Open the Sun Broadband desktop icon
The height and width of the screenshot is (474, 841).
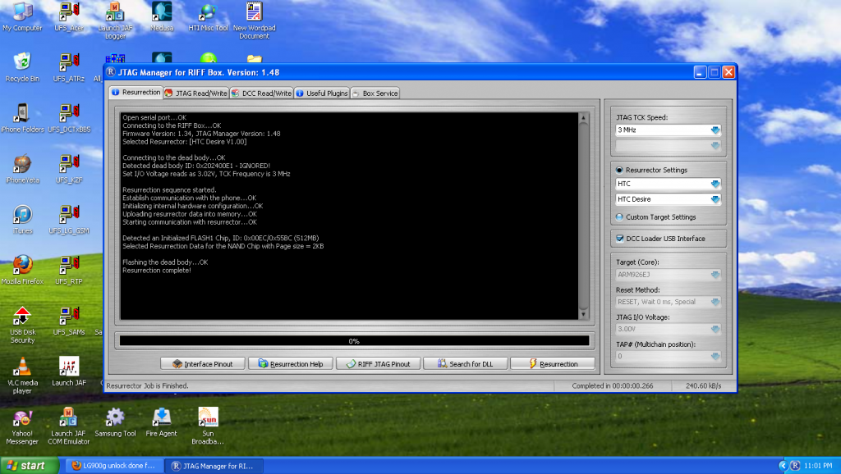(x=208, y=427)
